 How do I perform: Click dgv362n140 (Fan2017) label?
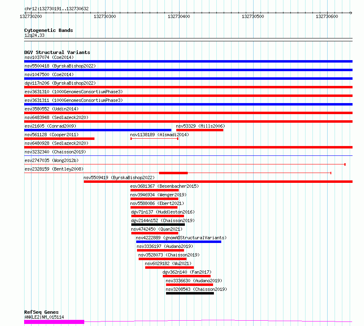tap(187, 272)
